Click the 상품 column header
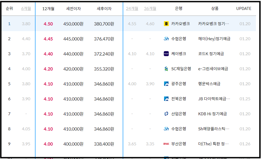Viewport: 261px width, 159px height. 215,9
